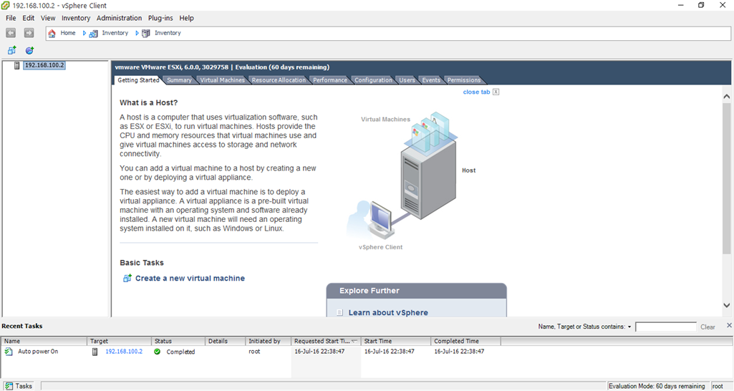Click vSphere Client title bar icon
The width and height of the screenshot is (734, 391).
(6, 5)
